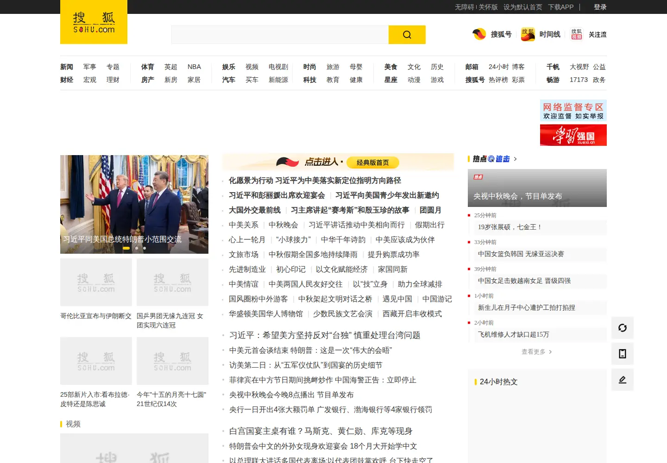The height and width of the screenshot is (463, 667).
Task: Open 中美元首会谈结束 特朗普 article
Action: [310, 350]
